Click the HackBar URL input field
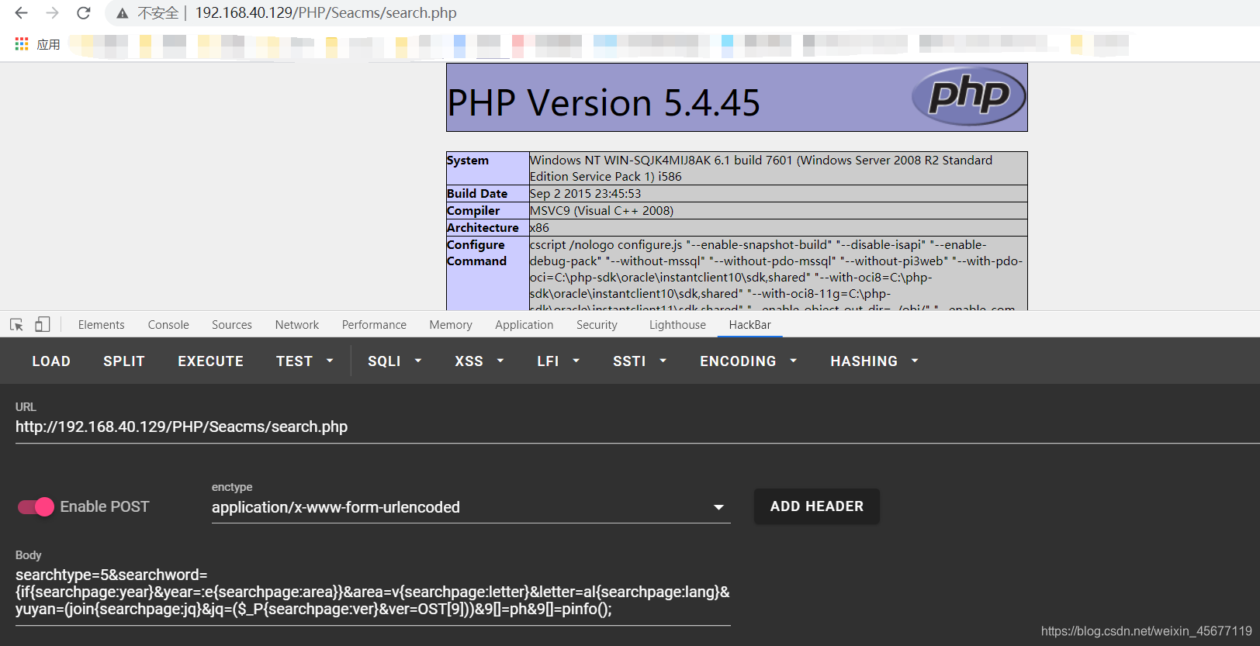 (x=638, y=427)
